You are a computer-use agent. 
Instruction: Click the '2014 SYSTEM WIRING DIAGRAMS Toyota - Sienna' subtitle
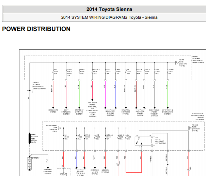[109, 17]
